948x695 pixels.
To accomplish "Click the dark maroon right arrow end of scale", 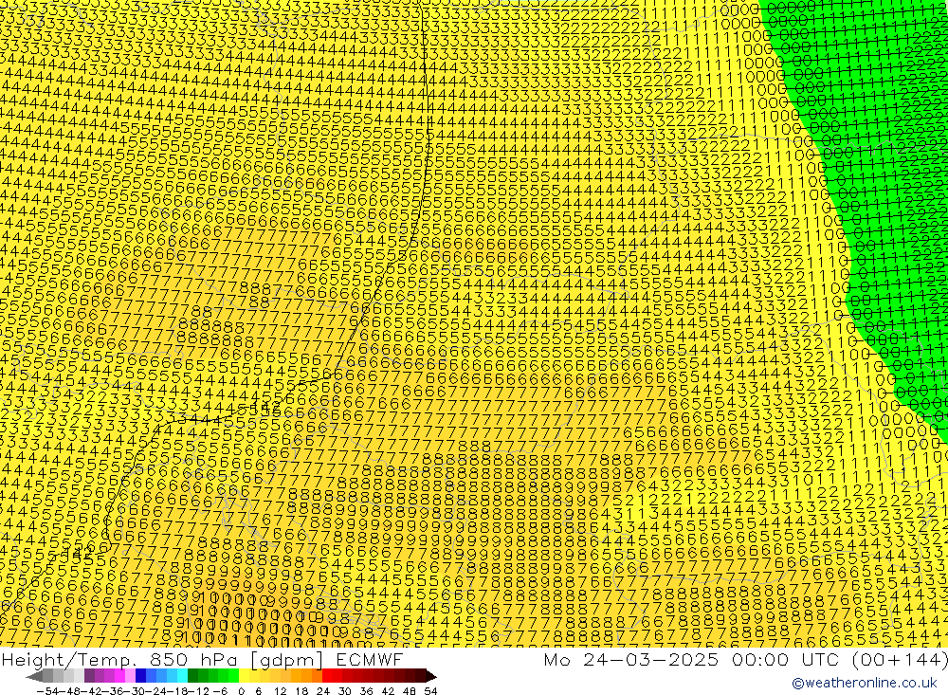I will tap(431, 676).
